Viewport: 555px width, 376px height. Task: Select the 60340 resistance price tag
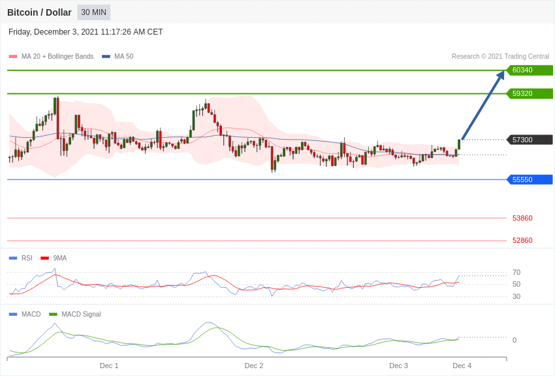click(x=530, y=70)
